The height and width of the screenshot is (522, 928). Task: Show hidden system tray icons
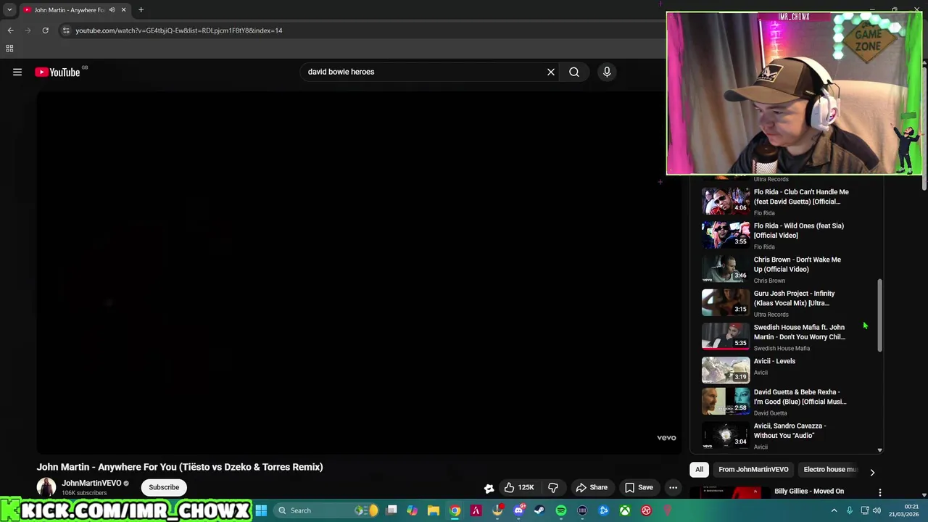point(834,510)
